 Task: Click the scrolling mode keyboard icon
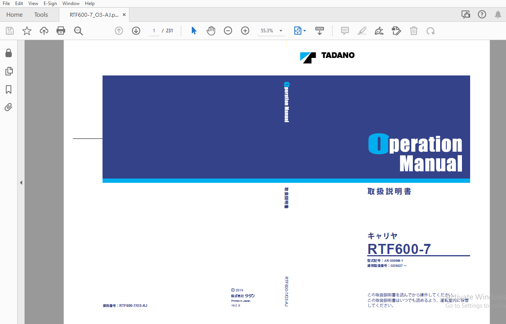point(320,31)
